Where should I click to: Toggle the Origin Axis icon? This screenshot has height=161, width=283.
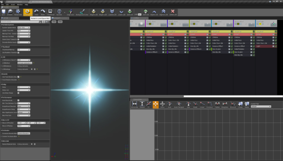70,12
